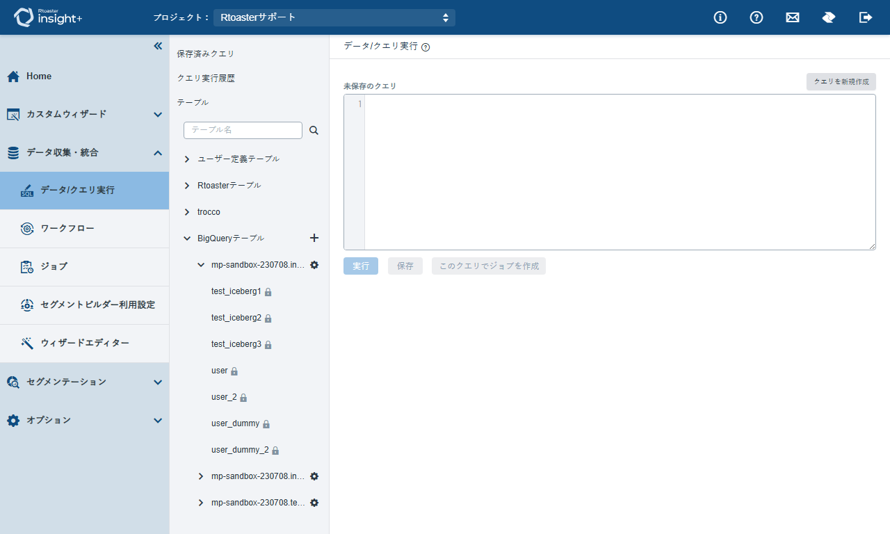This screenshot has height=534, width=890.
Task: Open settings gear of expanded mp-sandbox-230708.in… dataset
Action: tap(314, 265)
